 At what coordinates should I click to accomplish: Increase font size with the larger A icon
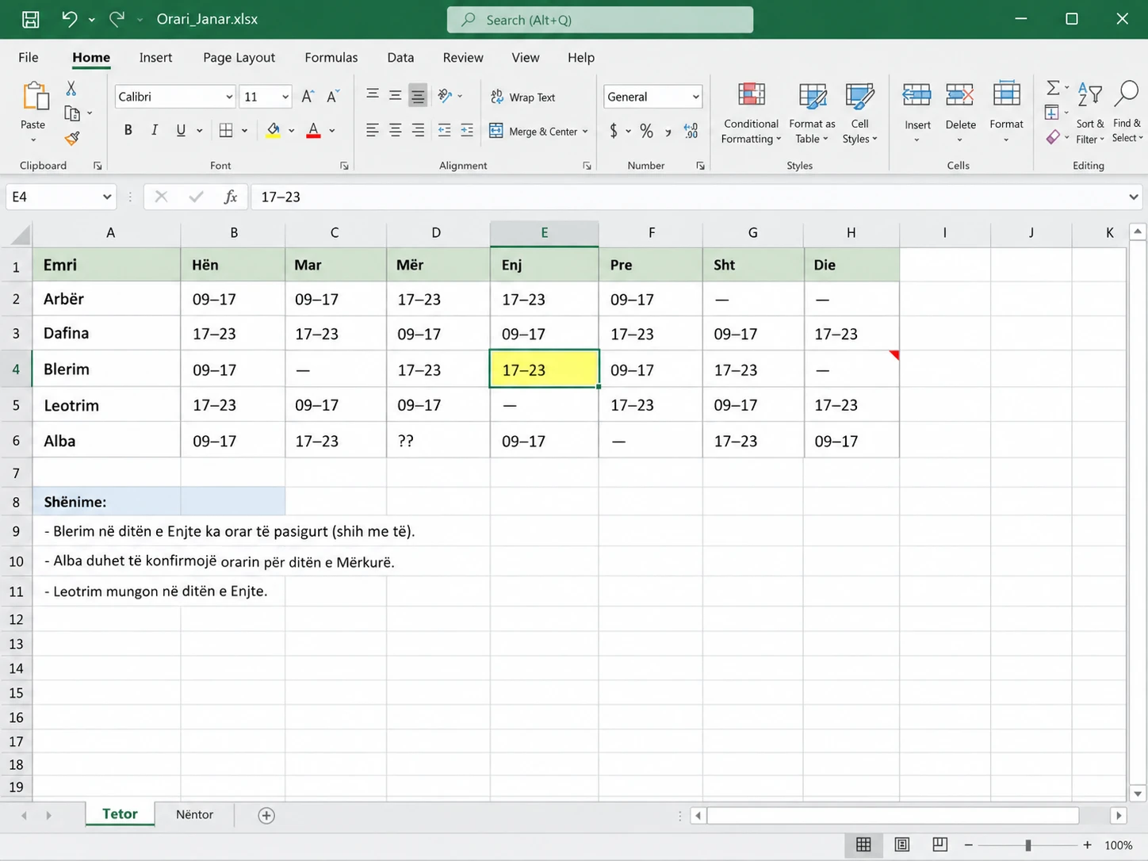pyautogui.click(x=308, y=97)
